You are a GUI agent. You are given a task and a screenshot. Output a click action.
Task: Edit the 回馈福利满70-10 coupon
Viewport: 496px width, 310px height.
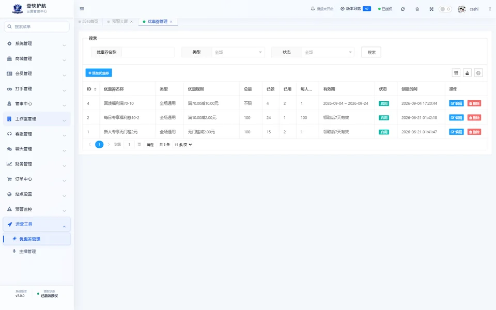456,103
